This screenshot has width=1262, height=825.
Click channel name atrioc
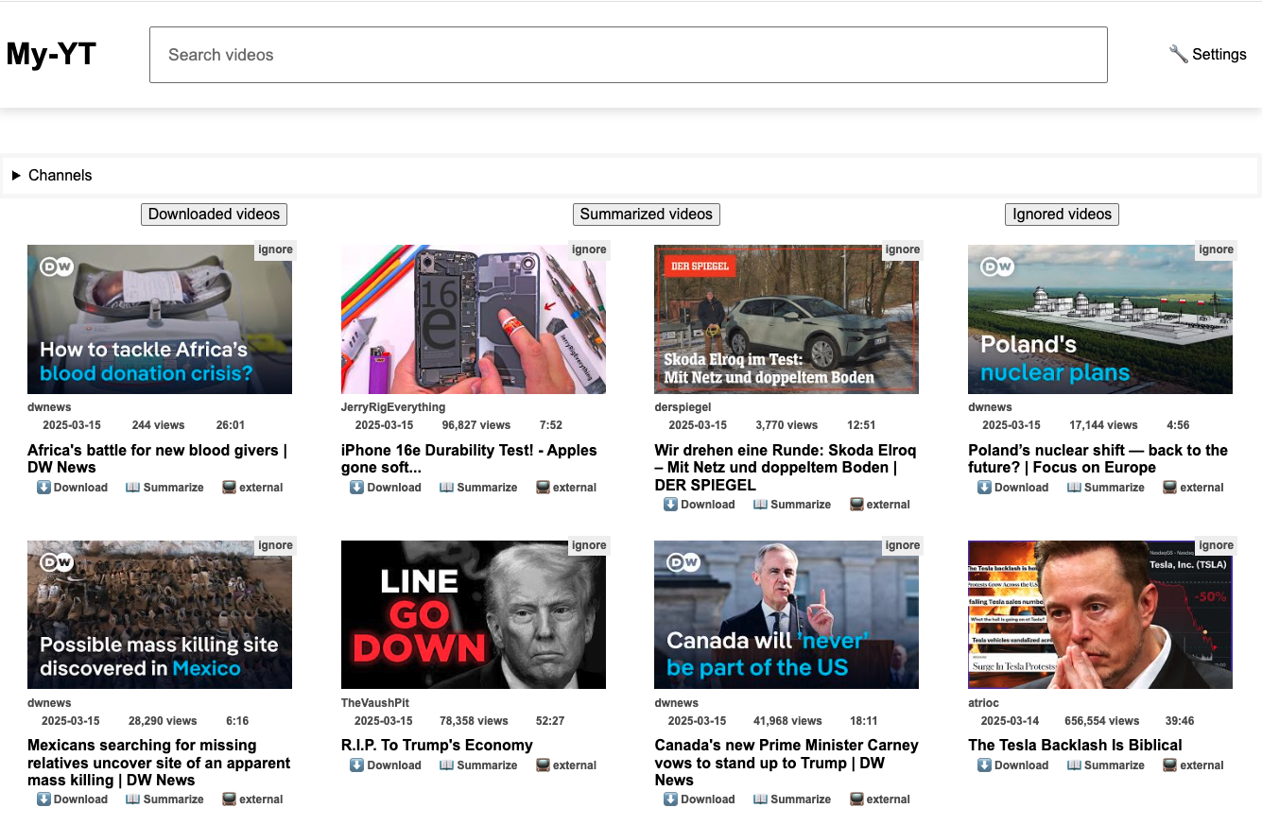983,703
